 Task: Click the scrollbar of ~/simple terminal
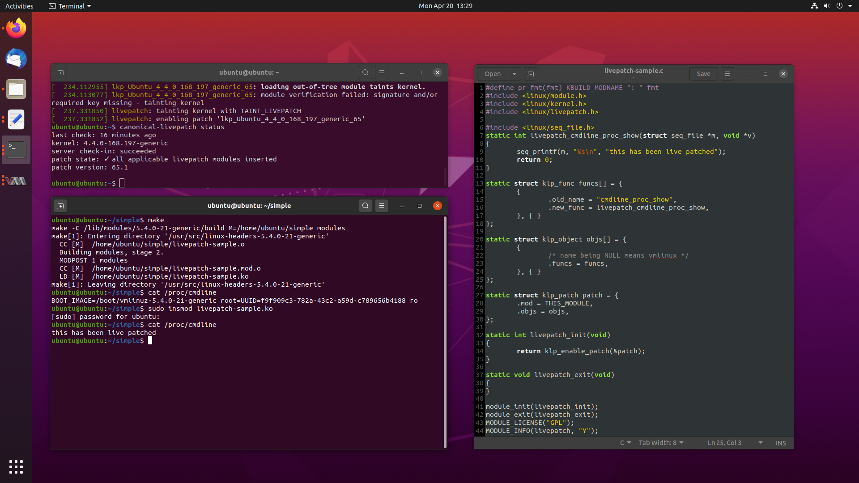click(x=445, y=332)
